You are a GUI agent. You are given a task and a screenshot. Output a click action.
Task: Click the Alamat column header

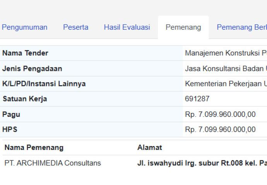(x=149, y=148)
